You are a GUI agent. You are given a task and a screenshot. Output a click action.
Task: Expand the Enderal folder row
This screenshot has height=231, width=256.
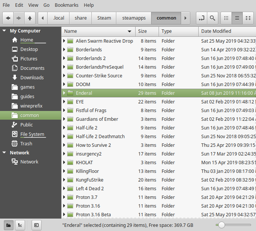point(64,93)
